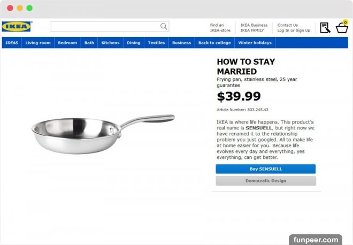Go to the Textiles section
Viewport: 353px width, 245px height.
tap(156, 43)
